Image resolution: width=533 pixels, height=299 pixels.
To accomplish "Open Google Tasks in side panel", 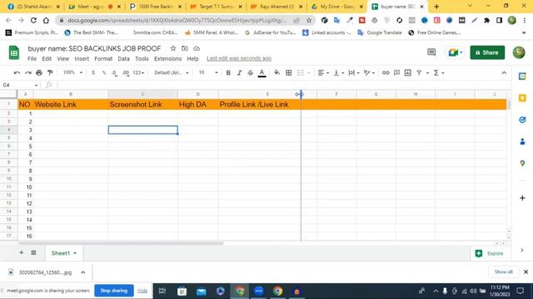I will click(x=522, y=120).
